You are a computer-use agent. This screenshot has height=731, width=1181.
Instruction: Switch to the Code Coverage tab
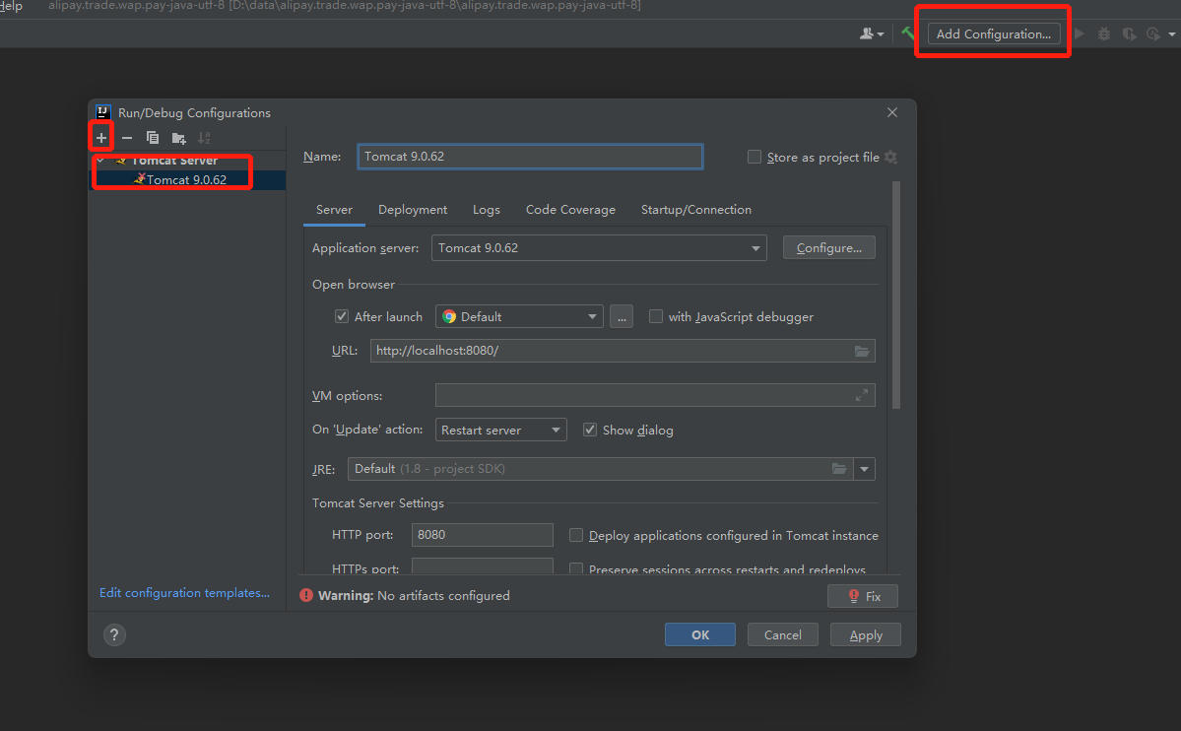click(570, 210)
